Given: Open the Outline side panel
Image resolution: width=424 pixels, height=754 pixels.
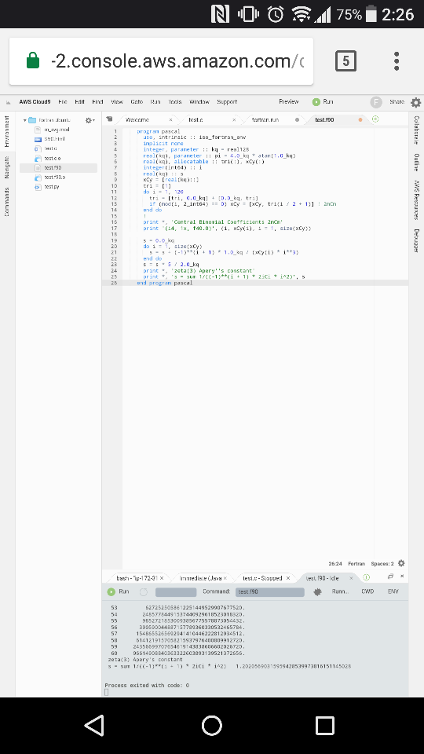Looking at the screenshot, I should (416, 163).
